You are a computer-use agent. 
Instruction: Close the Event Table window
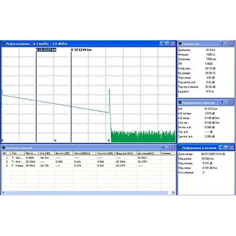(x=173, y=148)
